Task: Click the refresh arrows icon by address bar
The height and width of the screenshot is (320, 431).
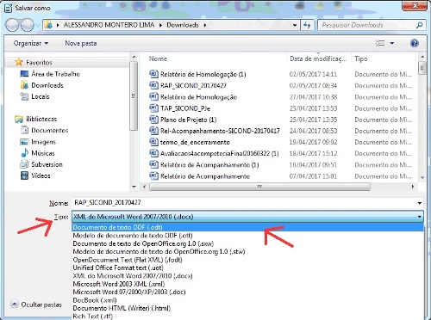Action: pos(307,25)
